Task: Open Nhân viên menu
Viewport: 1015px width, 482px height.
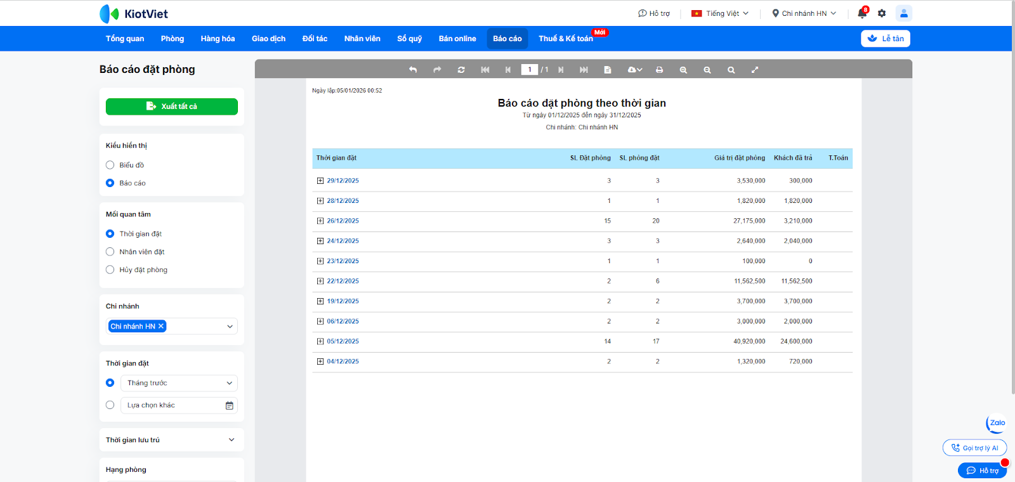Action: 362,39
